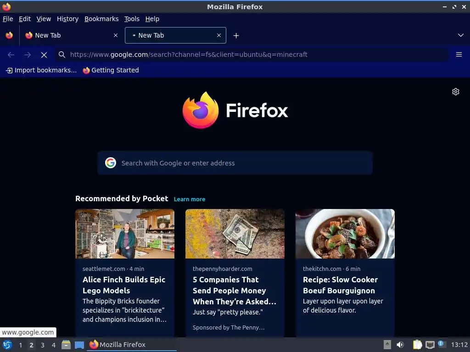
Task: Click the network monitor tray icon
Action: click(430, 345)
